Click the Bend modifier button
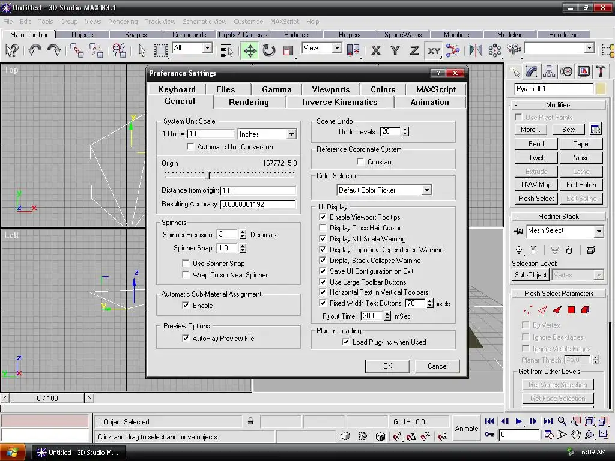The image size is (615, 461). pos(536,144)
